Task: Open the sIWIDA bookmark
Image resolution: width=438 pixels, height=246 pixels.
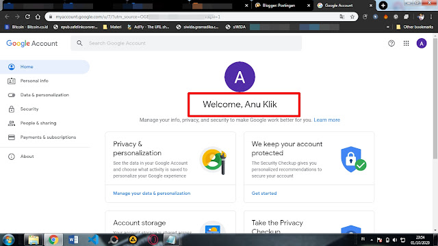Action: coord(235,27)
